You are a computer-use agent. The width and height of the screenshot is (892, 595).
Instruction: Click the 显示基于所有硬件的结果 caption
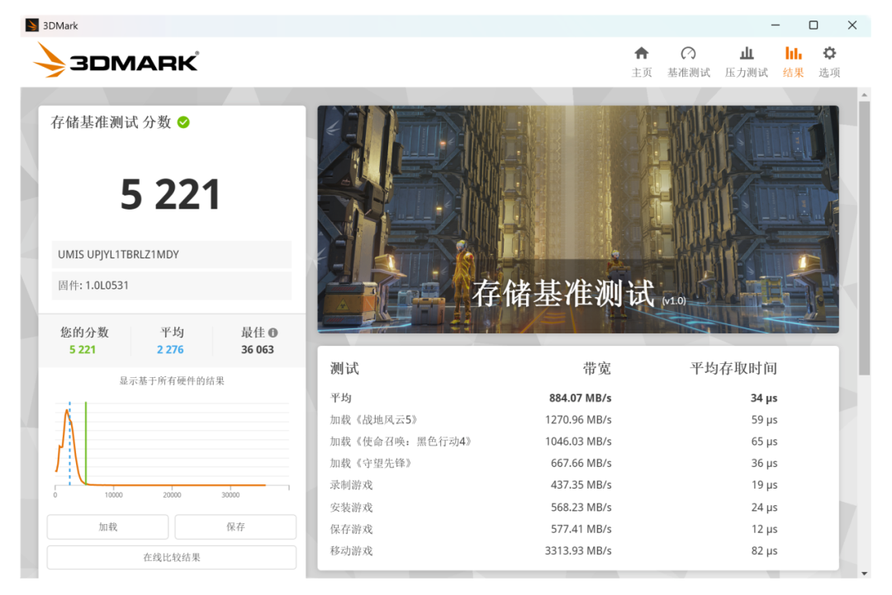(x=172, y=380)
